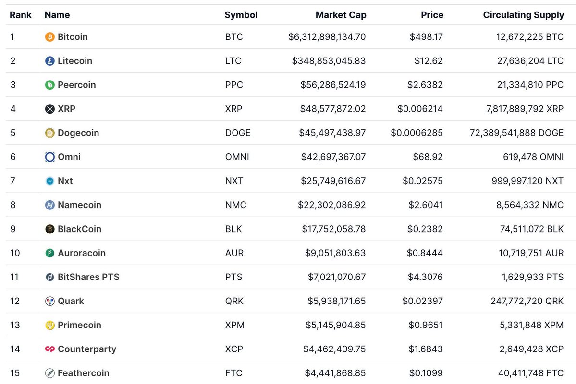
Task: Sort by Circulating Supply header
Action: coord(523,15)
